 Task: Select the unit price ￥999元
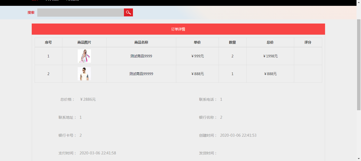[197, 56]
